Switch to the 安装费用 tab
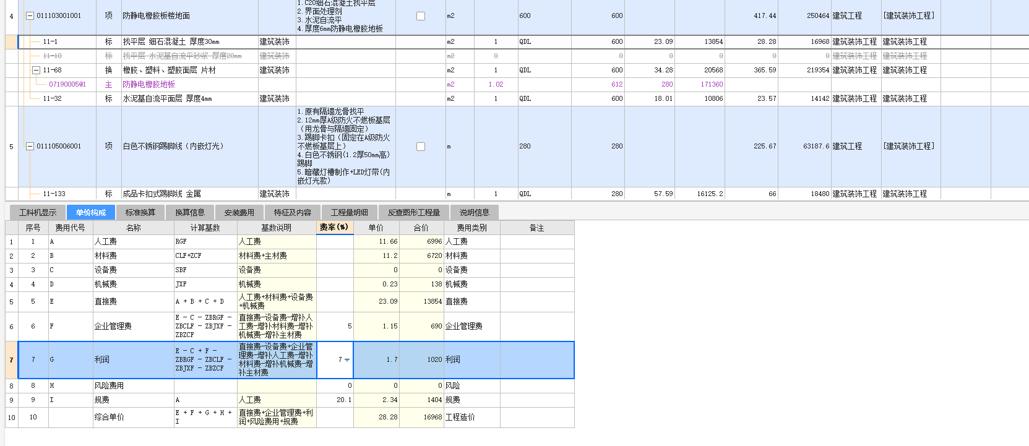Image resolution: width=1029 pixels, height=446 pixels. click(239, 212)
